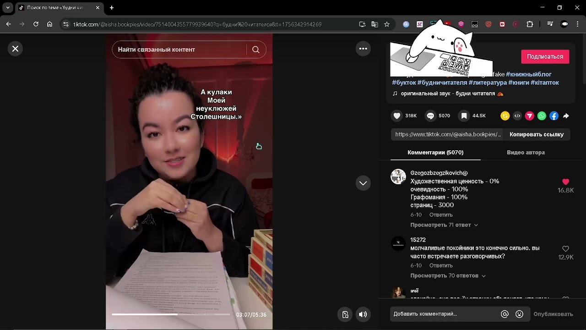Go back in the browser
Viewport: 586px width, 330px height.
pyautogui.click(x=8, y=24)
